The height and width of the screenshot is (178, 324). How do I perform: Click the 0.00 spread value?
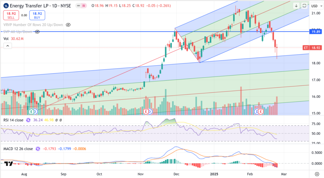point(24,15)
